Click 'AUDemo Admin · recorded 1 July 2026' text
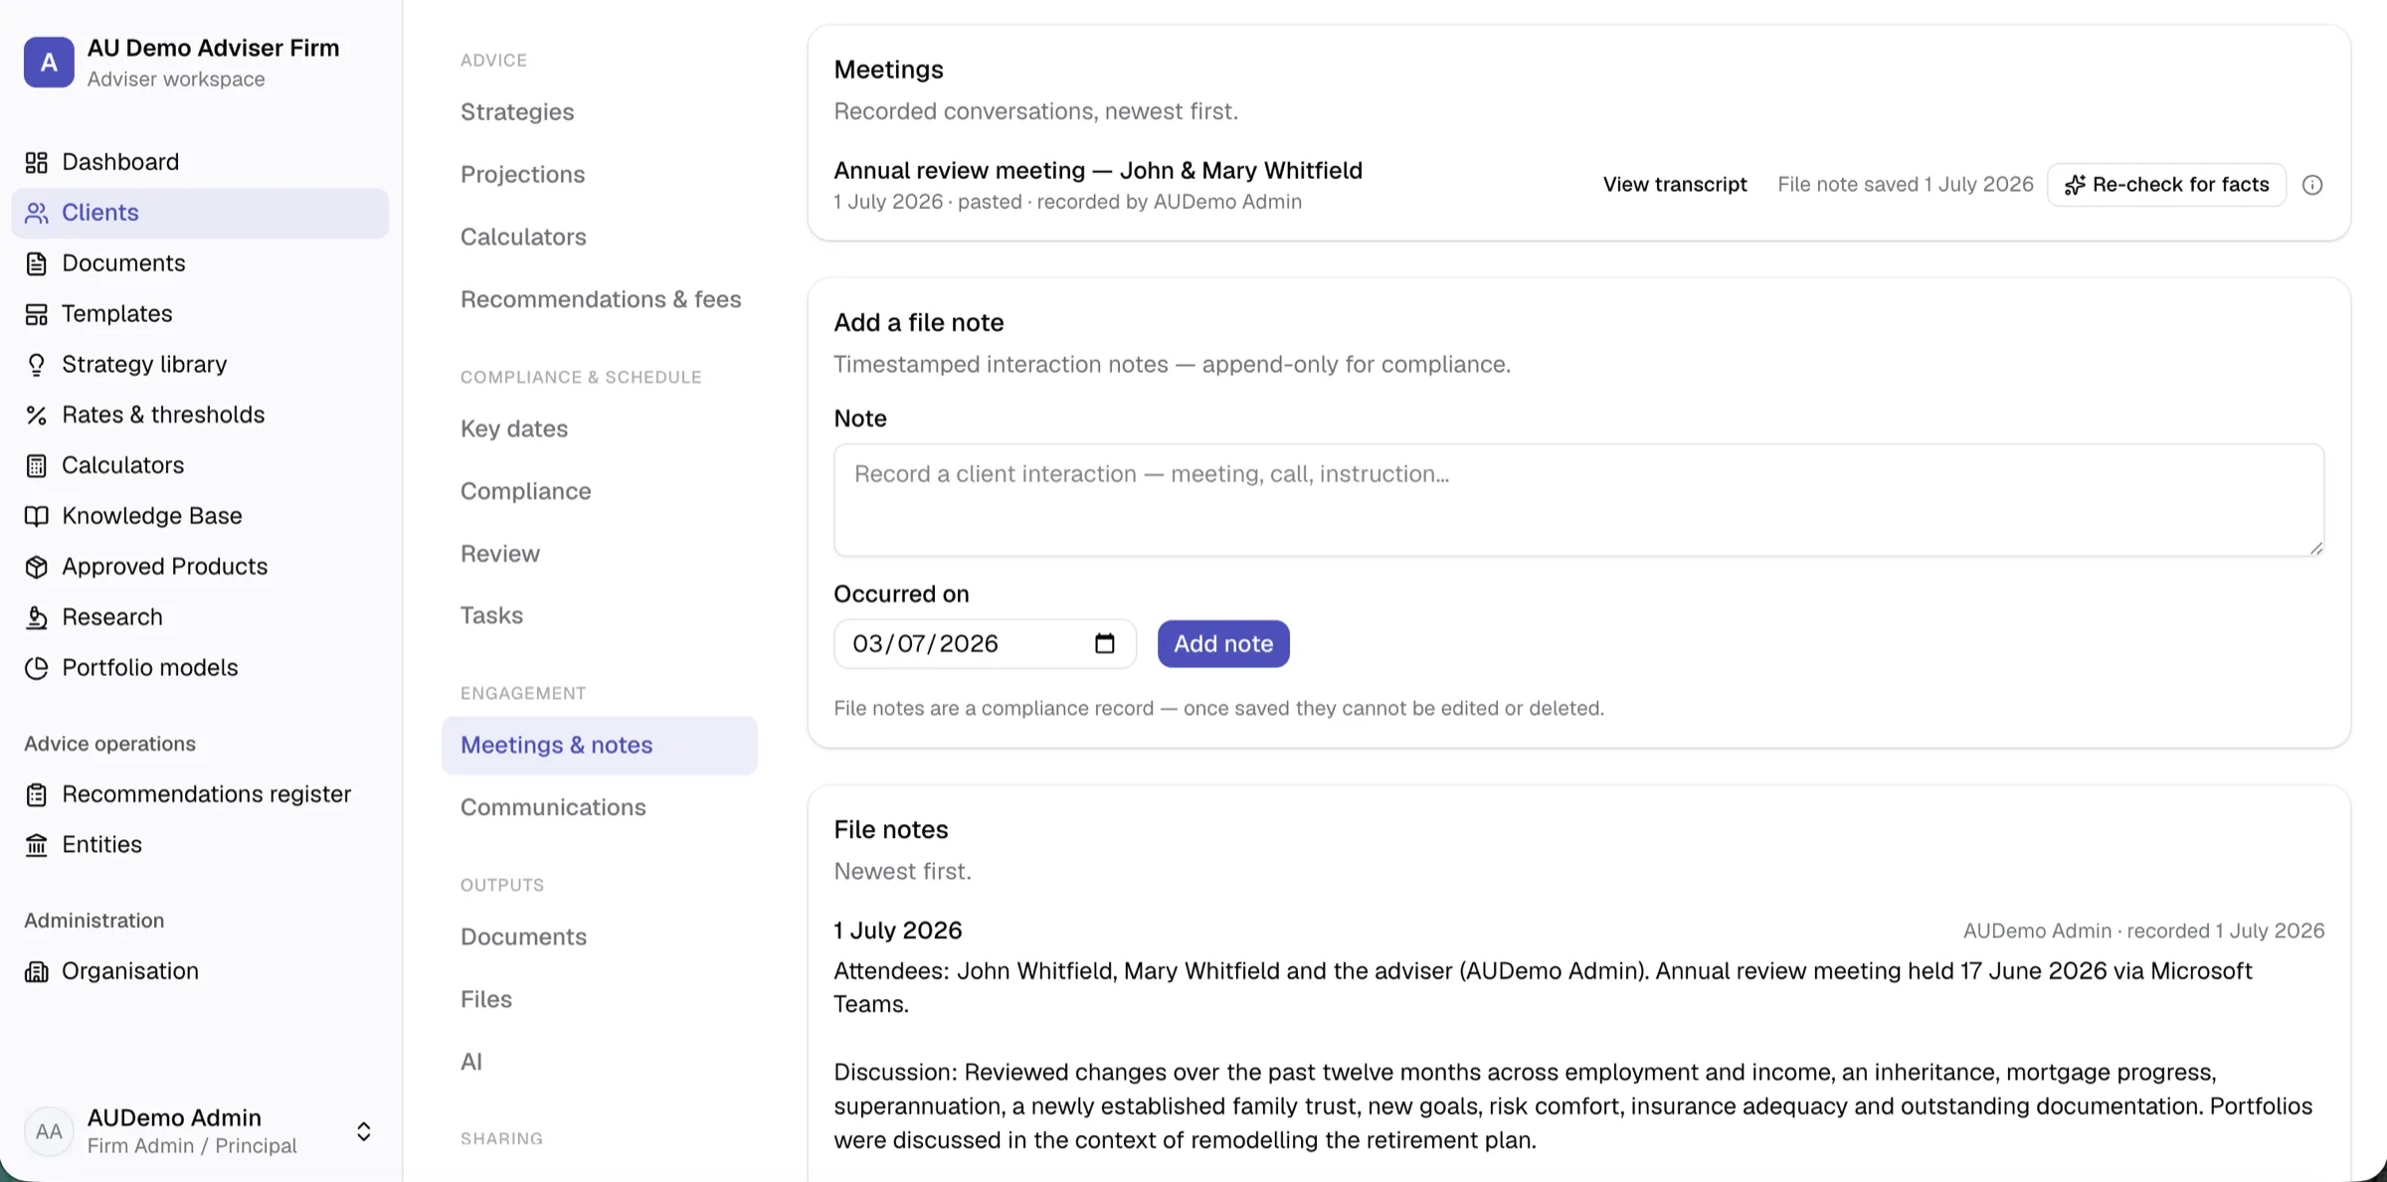 coord(2143,931)
